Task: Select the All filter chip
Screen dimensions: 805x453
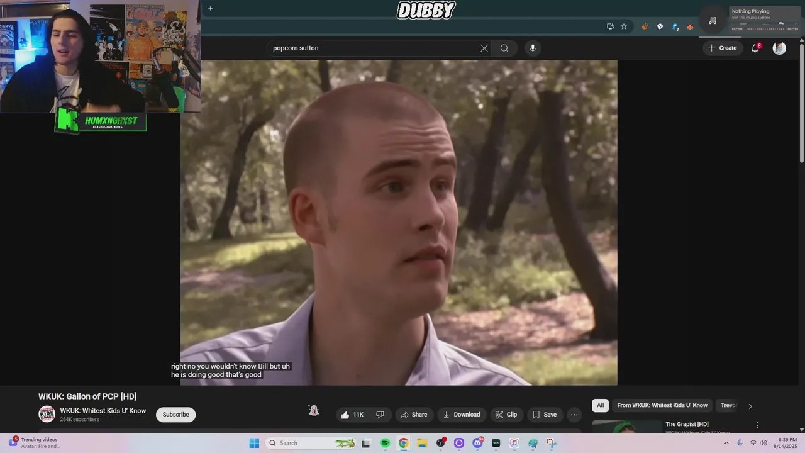Action: [x=600, y=405]
